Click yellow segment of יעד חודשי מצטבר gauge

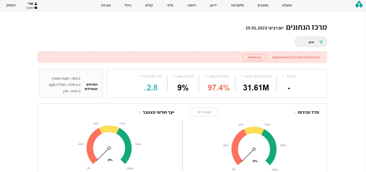[109, 129]
